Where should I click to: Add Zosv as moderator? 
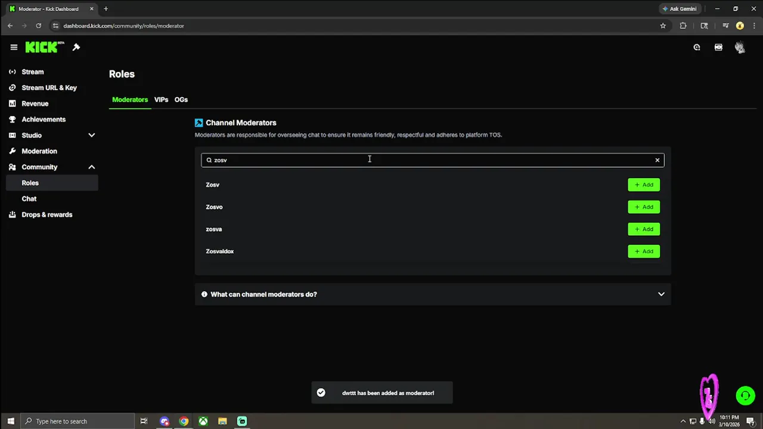[x=644, y=185]
